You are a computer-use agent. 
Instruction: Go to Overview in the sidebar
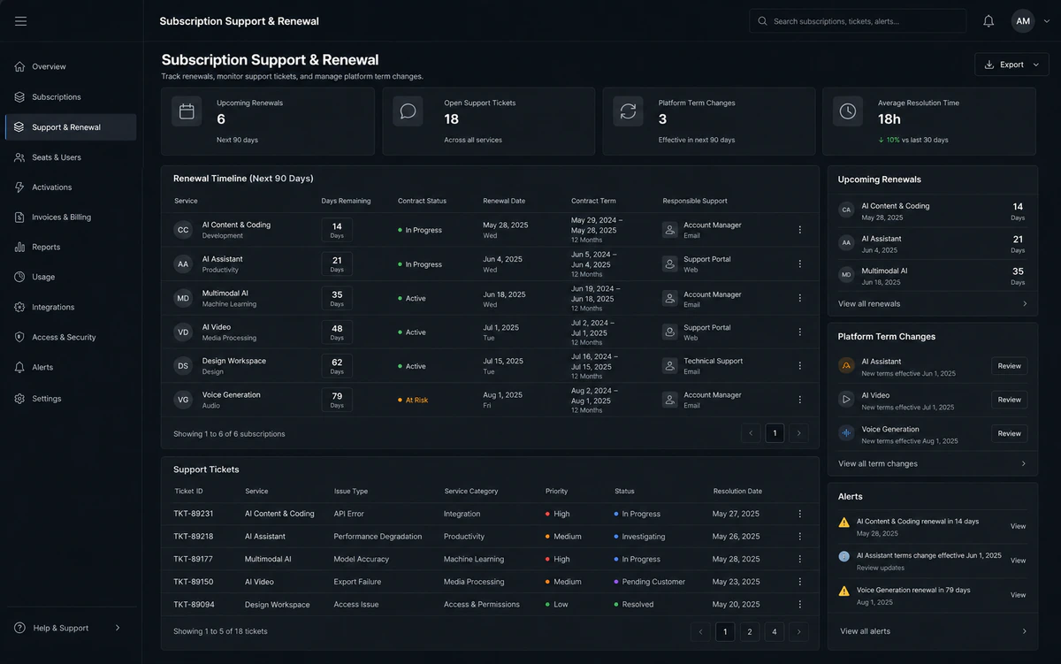pos(71,66)
